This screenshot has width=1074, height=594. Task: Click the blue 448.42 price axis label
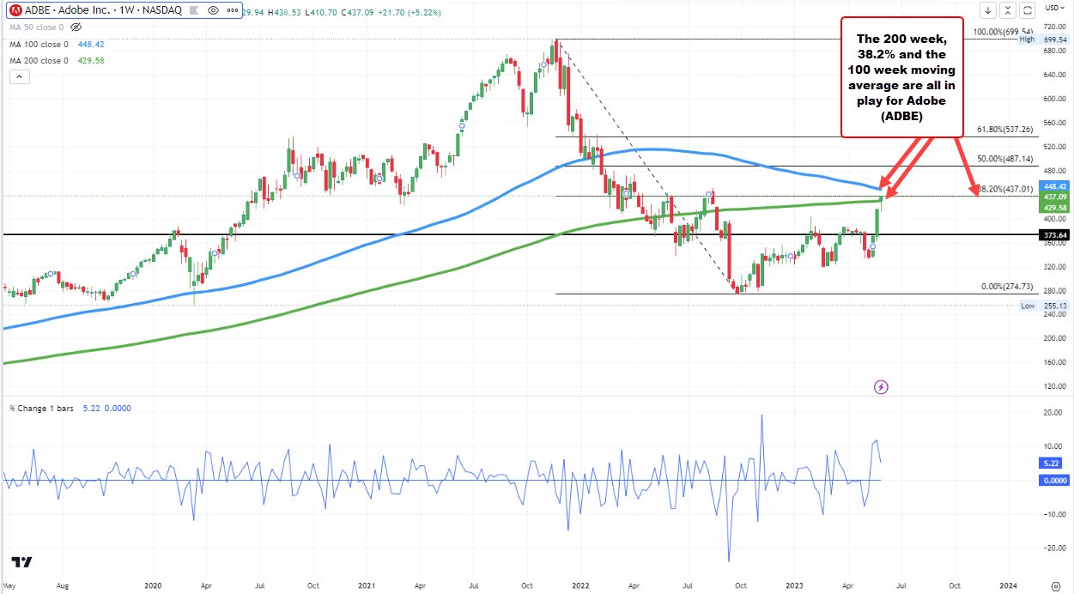(x=1055, y=185)
